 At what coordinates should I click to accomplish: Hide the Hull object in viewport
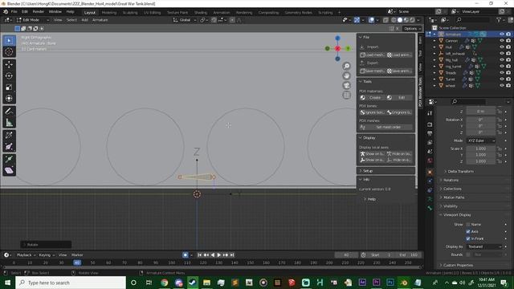[x=502, y=47]
